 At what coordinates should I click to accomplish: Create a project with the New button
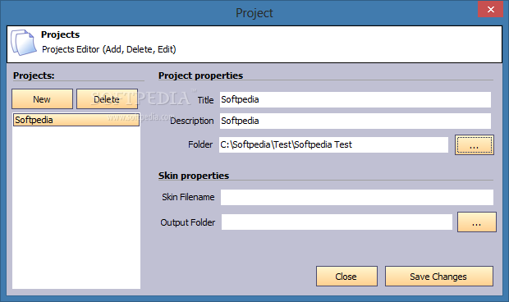(42, 99)
